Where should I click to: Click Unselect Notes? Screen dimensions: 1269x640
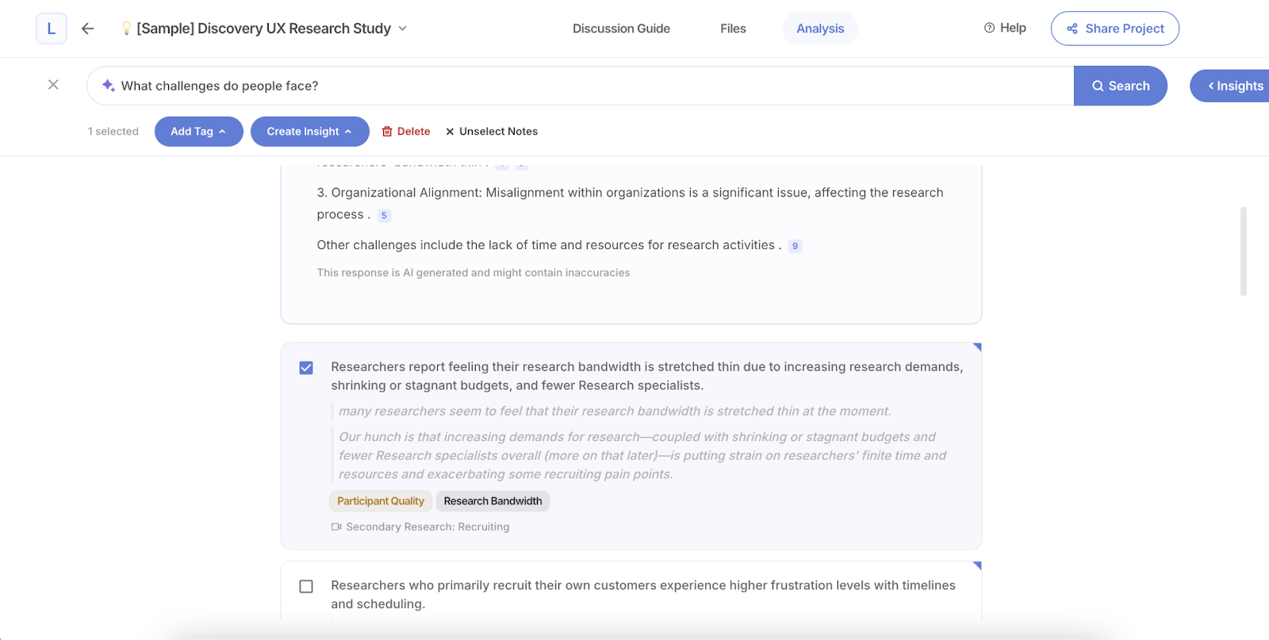pos(492,132)
